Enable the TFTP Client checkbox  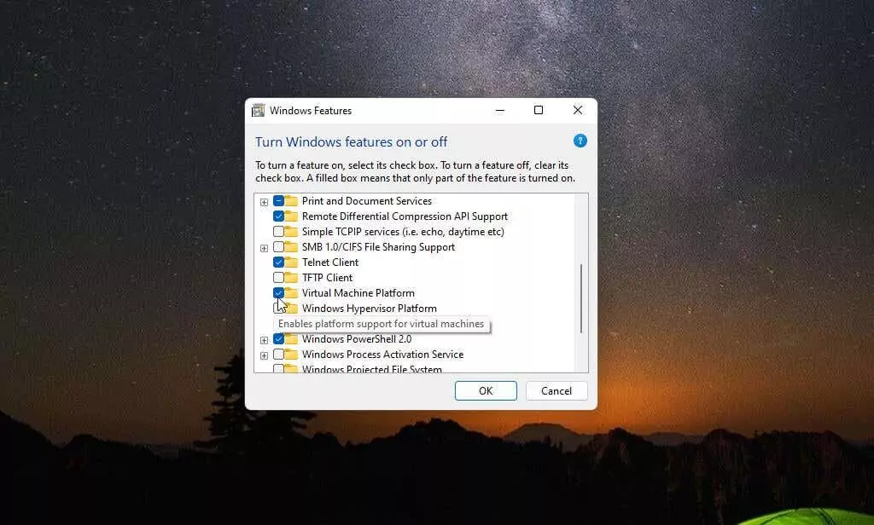(x=279, y=277)
